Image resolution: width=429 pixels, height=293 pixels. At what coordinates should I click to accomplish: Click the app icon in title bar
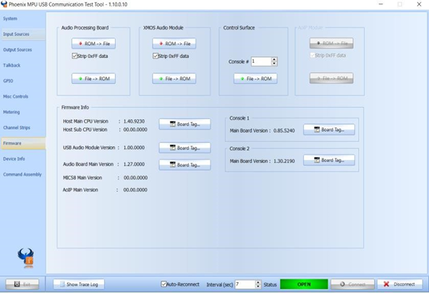pyautogui.click(x=4, y=4)
